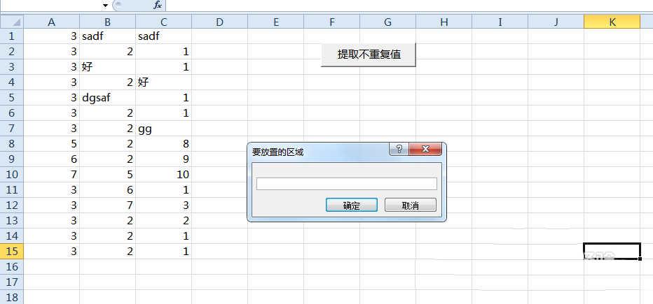The width and height of the screenshot is (653, 304).
Task: Click the Select All corner triangle
Action: [12, 22]
